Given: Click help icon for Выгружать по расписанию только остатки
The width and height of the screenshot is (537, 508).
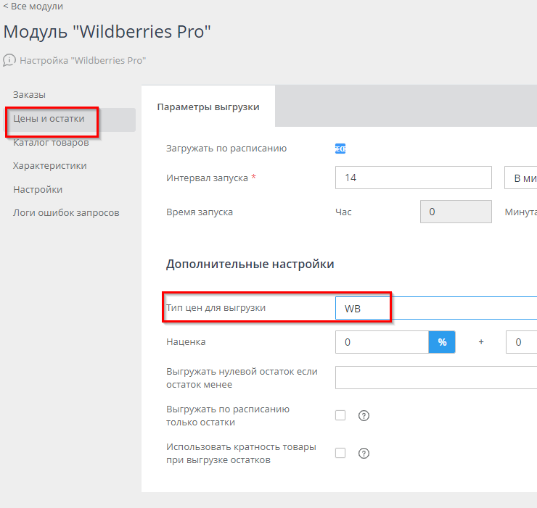Looking at the screenshot, I should (364, 415).
